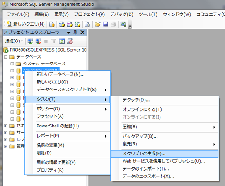Click the disconnect server icon with red X
Screen dimensions: 225x186
click(x=38, y=41)
